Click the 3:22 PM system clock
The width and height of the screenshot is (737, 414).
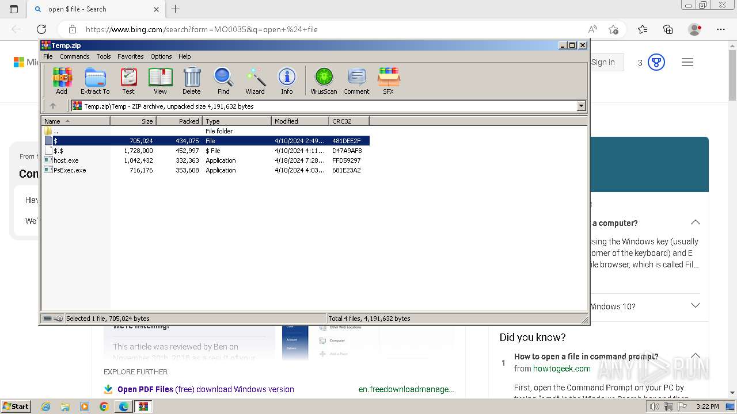pos(707,407)
